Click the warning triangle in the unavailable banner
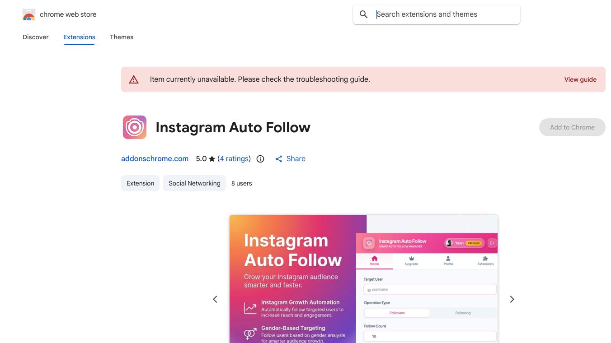Screen dimensions: 611x343 (134, 79)
